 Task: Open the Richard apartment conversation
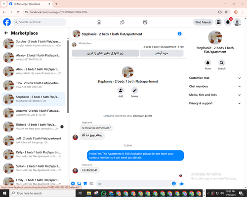click(x=34, y=127)
